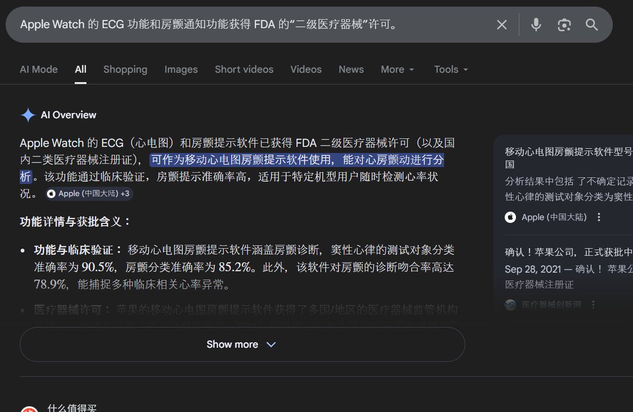633x412 pixels.
Task: Go to the Videos tab
Action: [x=306, y=70]
